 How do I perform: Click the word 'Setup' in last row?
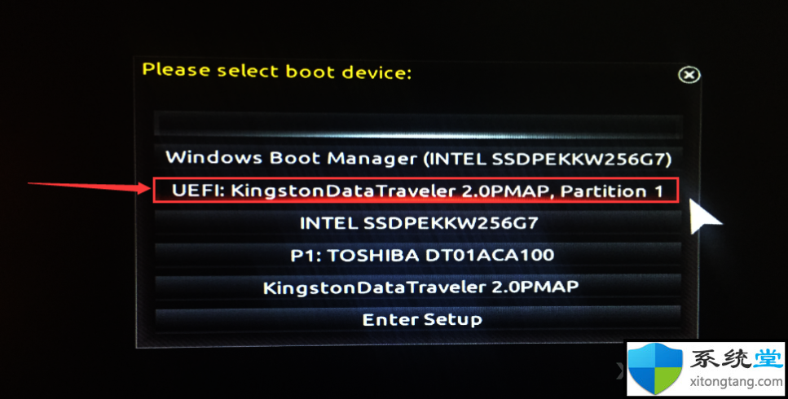[x=452, y=320]
